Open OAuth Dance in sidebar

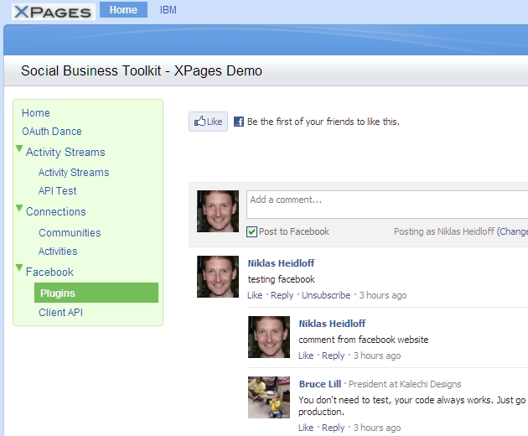(x=52, y=132)
